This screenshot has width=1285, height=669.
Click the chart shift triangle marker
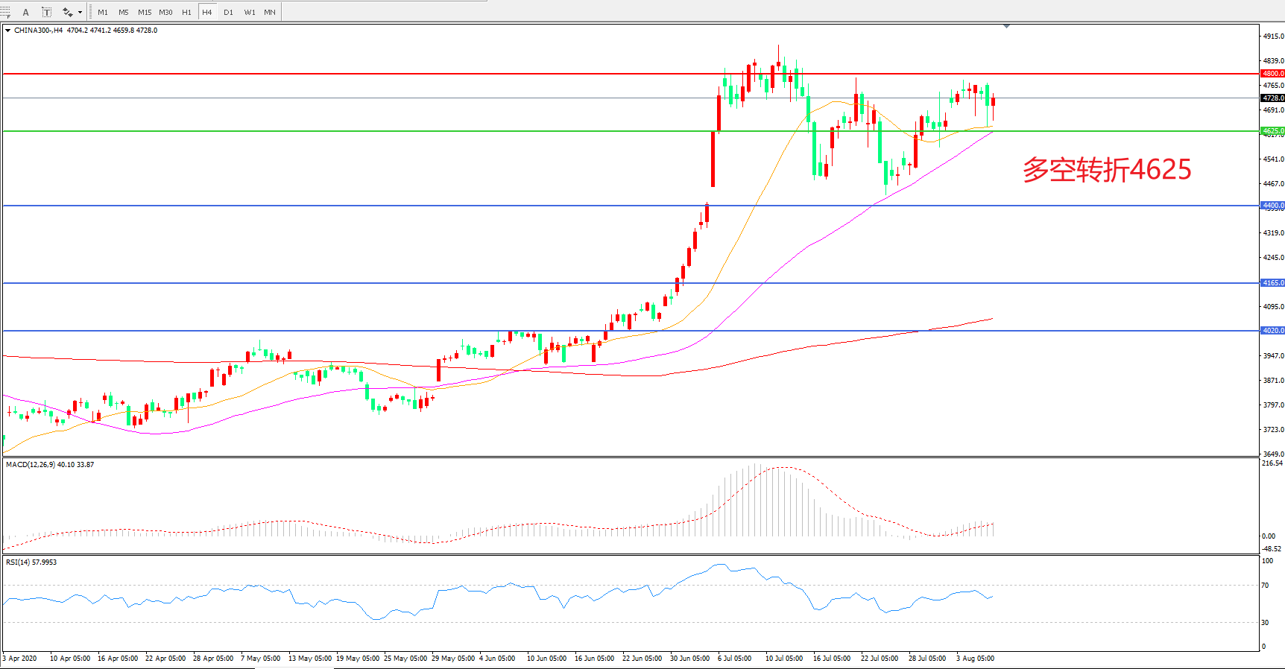pos(1006,26)
